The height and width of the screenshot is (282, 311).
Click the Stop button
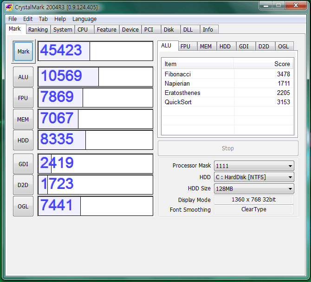click(228, 148)
